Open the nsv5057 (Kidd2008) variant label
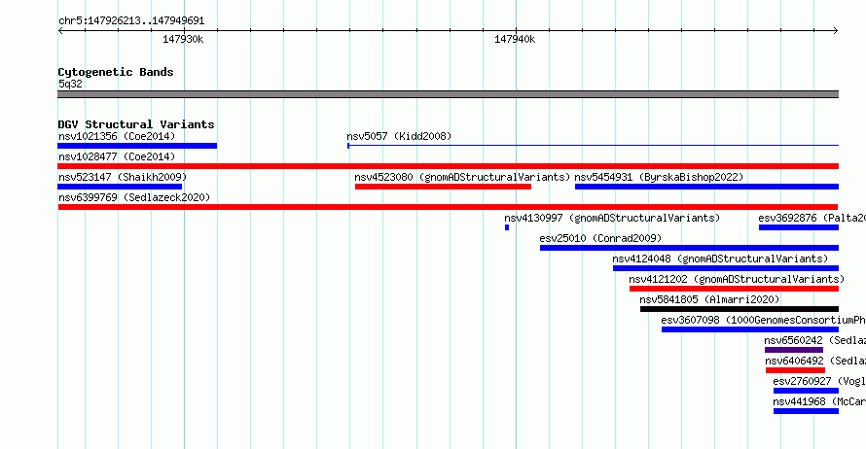 (x=399, y=136)
